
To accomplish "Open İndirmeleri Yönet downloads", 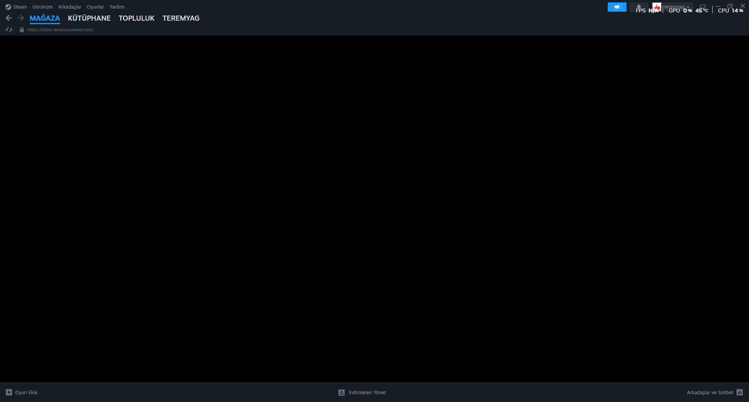I will click(x=367, y=393).
